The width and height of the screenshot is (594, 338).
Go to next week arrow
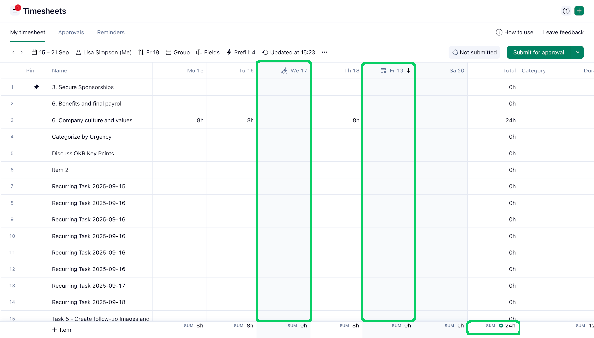[x=22, y=52]
